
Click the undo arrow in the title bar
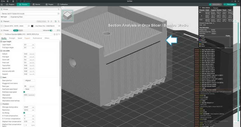[17, 1]
